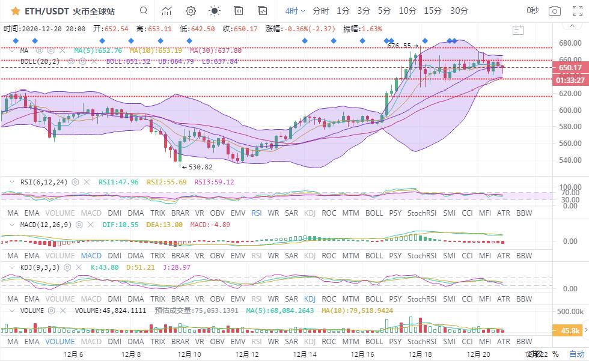Open the search magnifier icon
This screenshot has height=361, width=589.
(144, 10)
